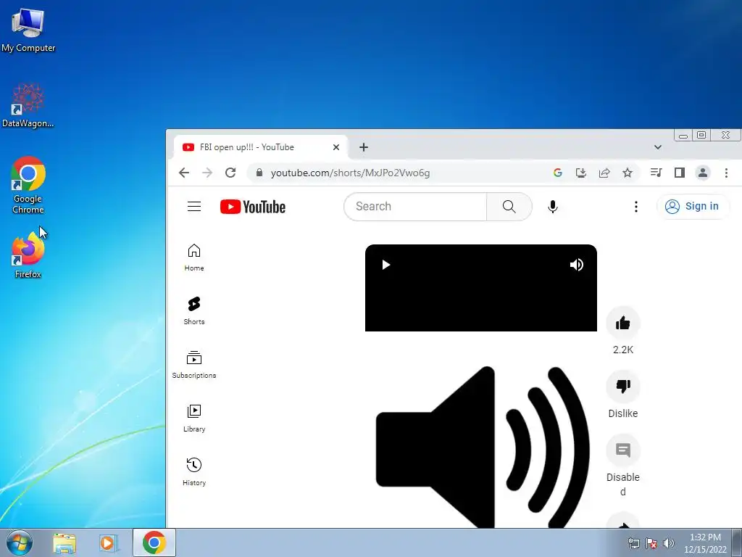Open network status tray icon
Image resolution: width=742 pixels, height=557 pixels.
[633, 543]
